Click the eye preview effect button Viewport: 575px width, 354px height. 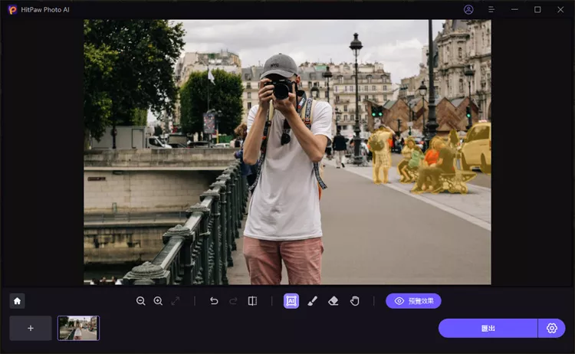point(413,301)
